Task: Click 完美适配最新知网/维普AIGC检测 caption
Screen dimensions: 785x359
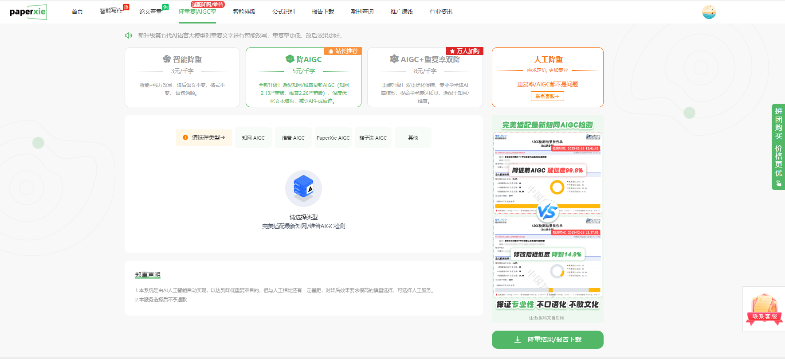Action: 303,226
